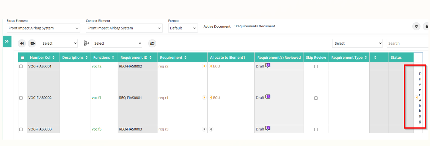Click the VOC-FIAS0002 cell text
This screenshot has width=430, height=146.
(x=40, y=98)
